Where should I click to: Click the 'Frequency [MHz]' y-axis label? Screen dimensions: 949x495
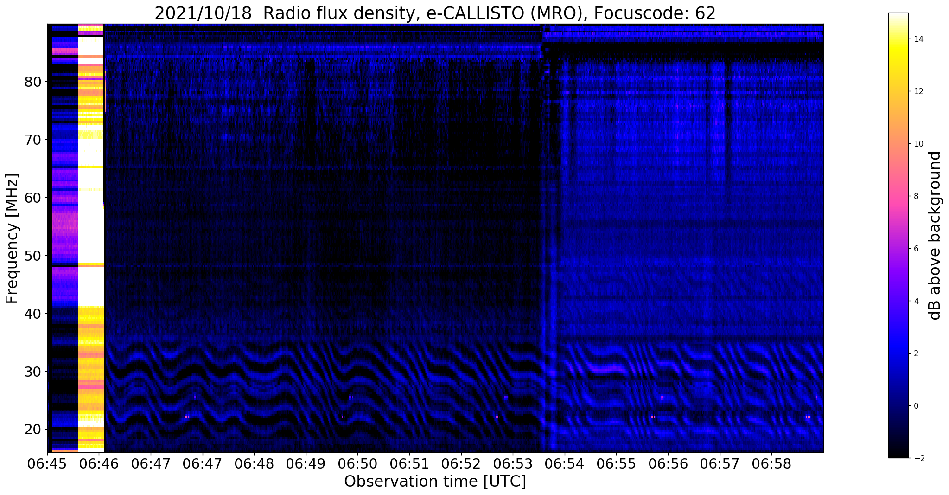12,238
